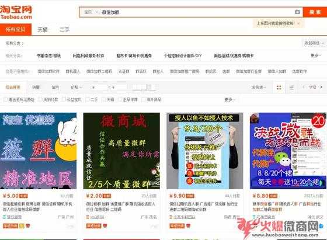Click the product title under ¥2.00

click(121, 207)
